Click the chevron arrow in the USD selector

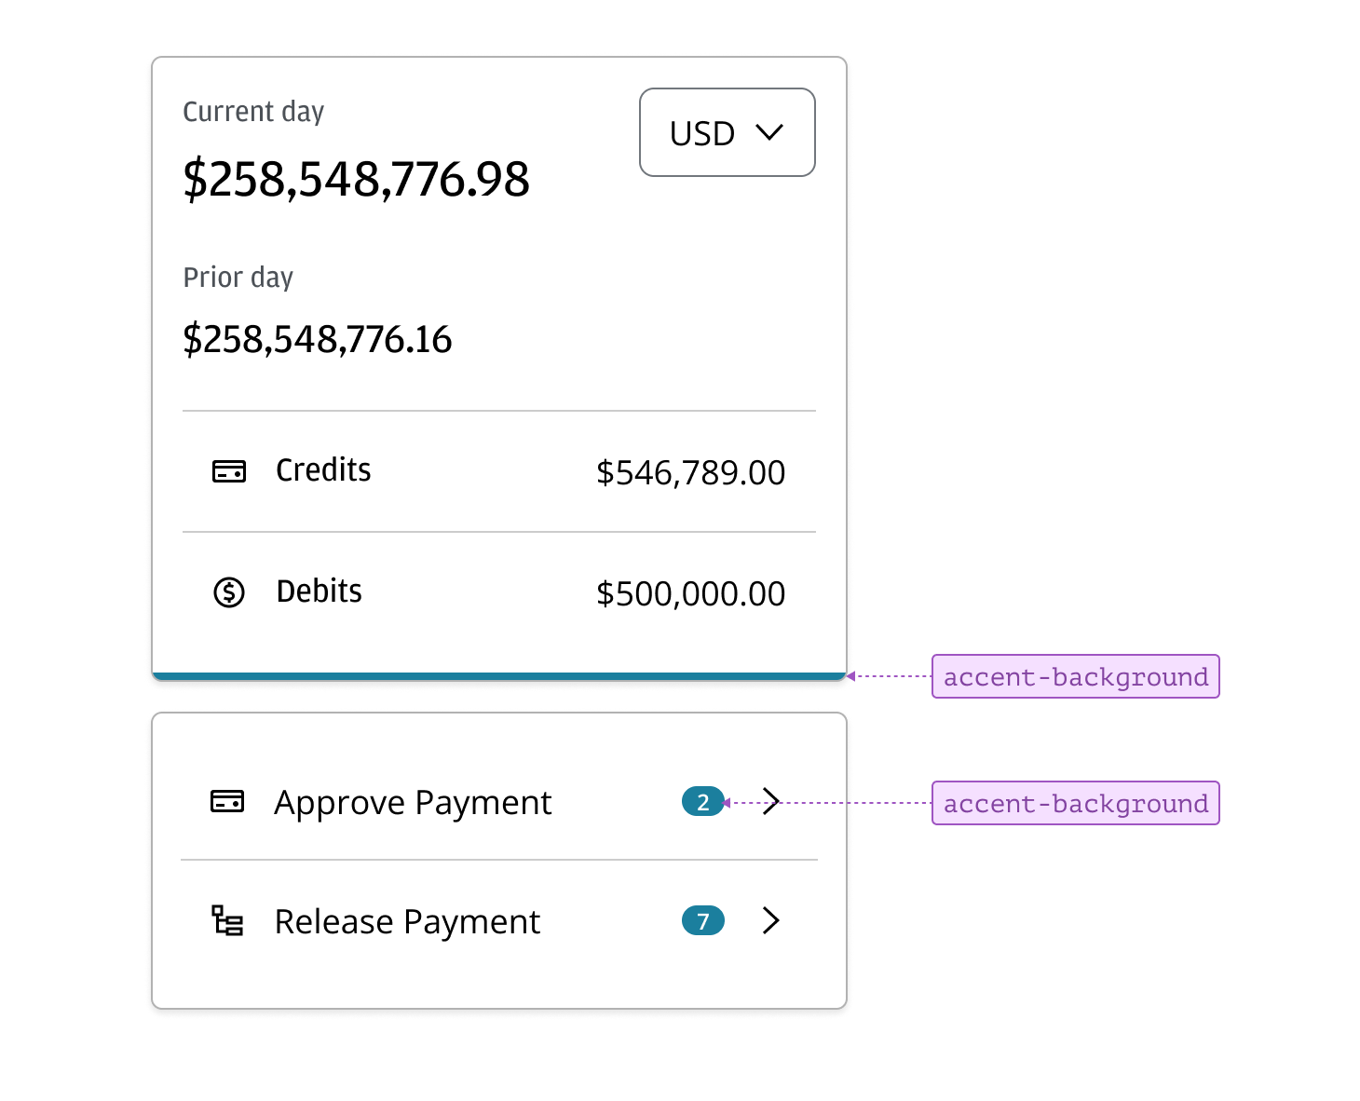pos(769,132)
